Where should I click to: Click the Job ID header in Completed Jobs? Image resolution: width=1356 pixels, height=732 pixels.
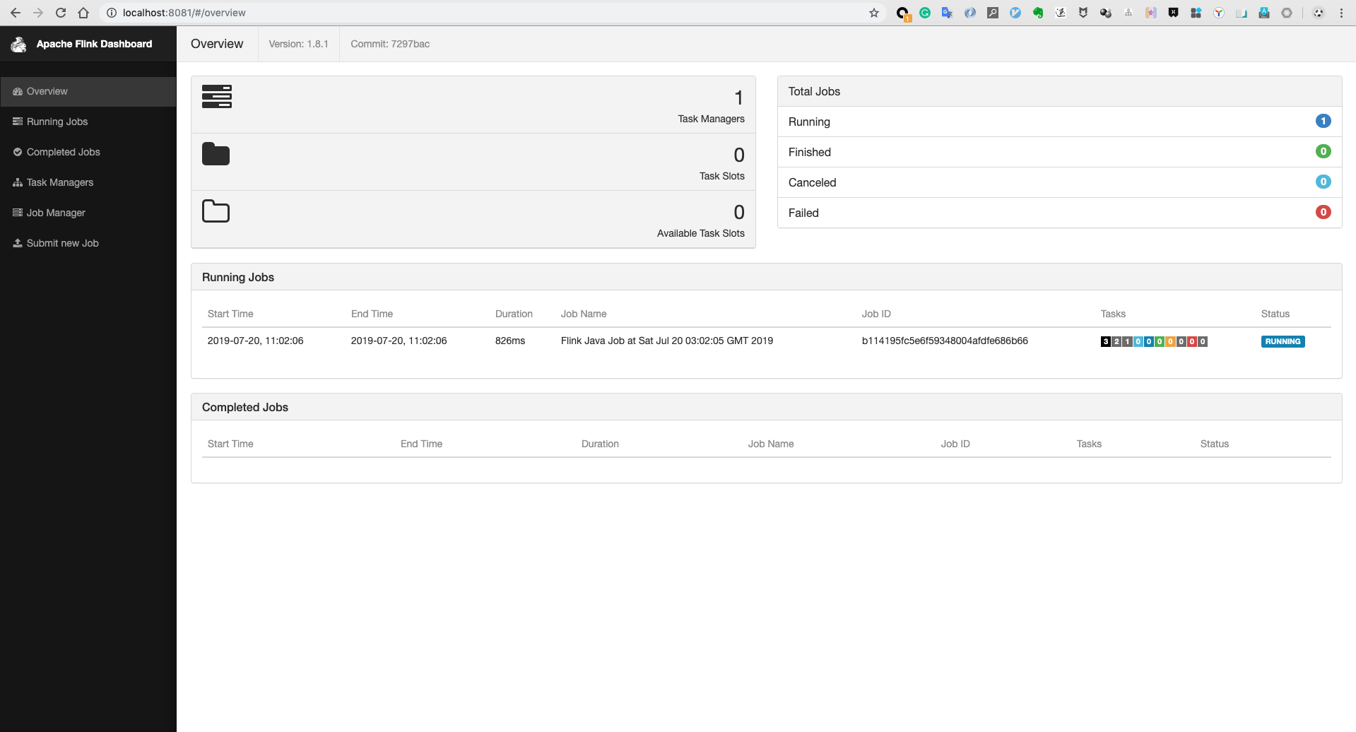click(x=955, y=444)
